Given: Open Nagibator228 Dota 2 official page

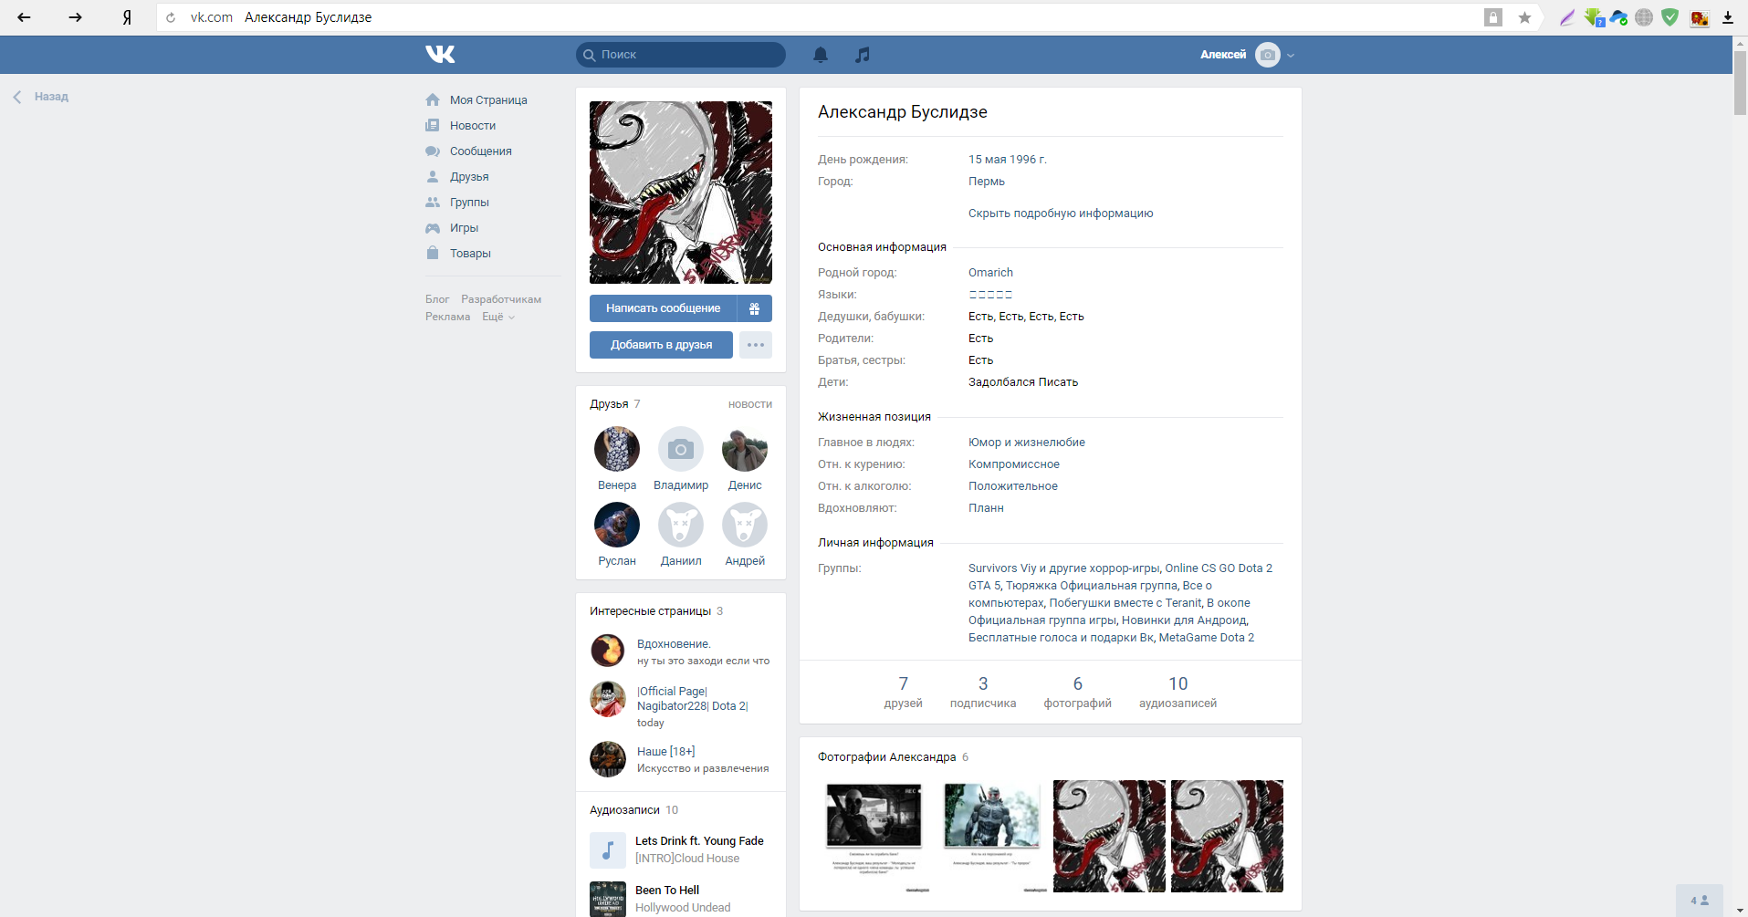Looking at the screenshot, I should [693, 699].
